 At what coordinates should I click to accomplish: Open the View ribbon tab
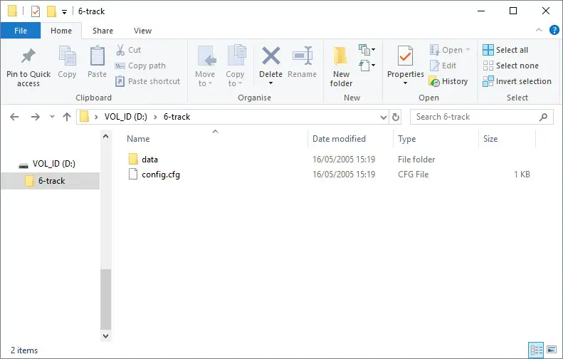(142, 31)
